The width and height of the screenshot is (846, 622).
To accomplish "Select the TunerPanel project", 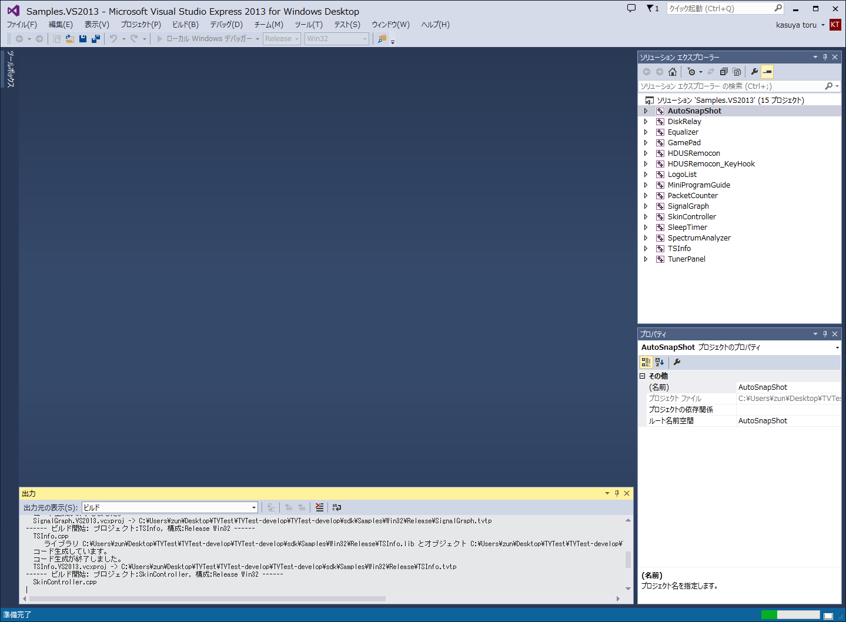I will pyautogui.click(x=686, y=259).
